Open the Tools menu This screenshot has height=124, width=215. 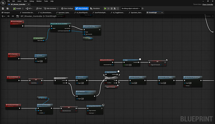(x=46, y=1)
